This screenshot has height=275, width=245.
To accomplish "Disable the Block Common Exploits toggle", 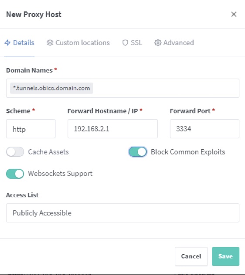I will point(138,152).
